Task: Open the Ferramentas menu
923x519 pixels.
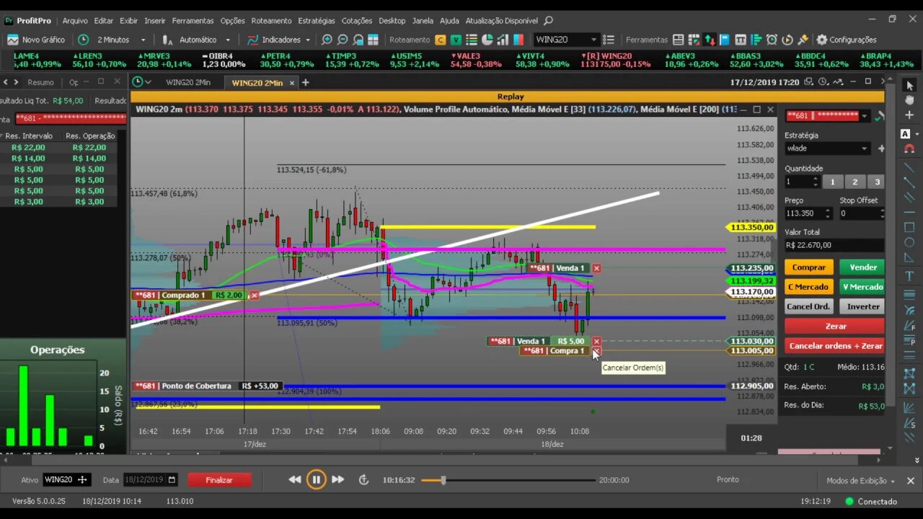Action: [x=193, y=21]
